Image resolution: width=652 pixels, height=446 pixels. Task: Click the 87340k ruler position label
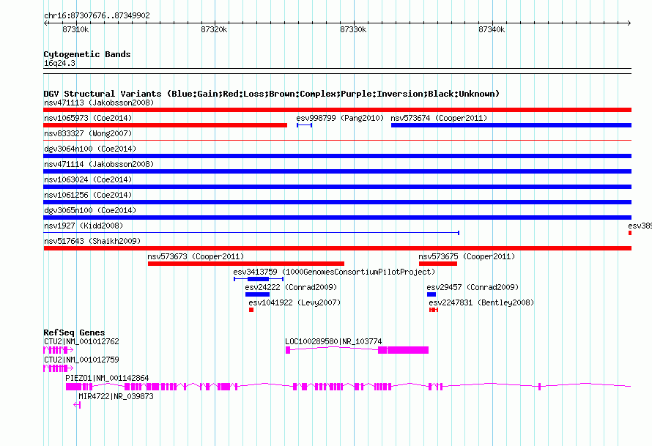click(492, 29)
